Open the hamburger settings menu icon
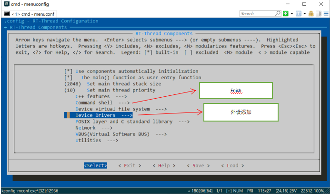Viewport: 331px width, 194px height. pos(326,13)
